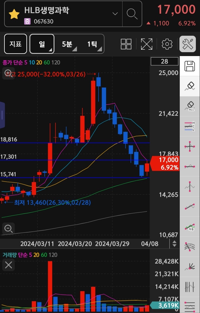Open the date-axis up-down arrows stepper
Screen dimensions: 200x313
(x=174, y=244)
